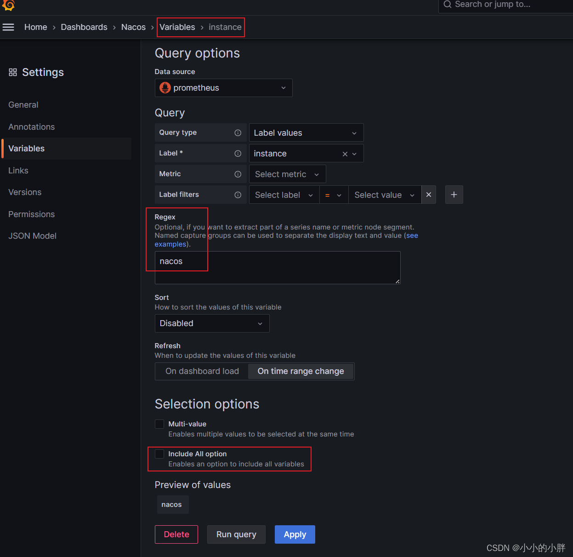Enable the Include All option checkbox

pos(159,454)
